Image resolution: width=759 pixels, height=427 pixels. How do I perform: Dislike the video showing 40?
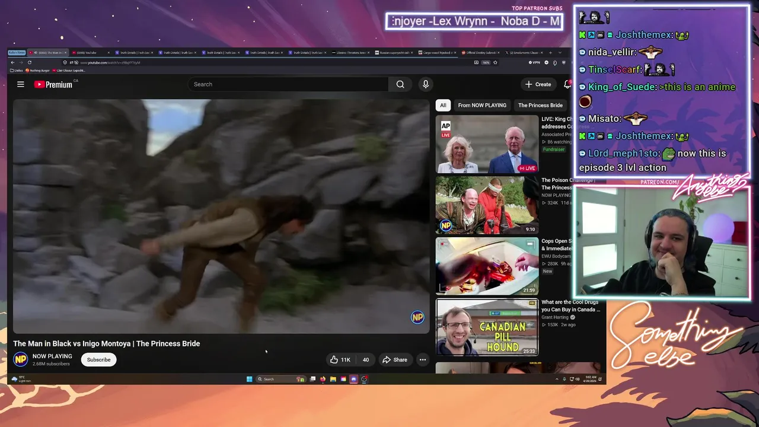[365, 359]
